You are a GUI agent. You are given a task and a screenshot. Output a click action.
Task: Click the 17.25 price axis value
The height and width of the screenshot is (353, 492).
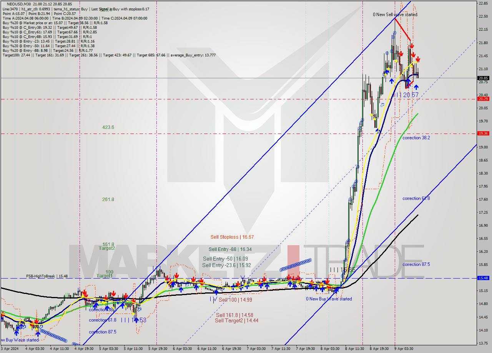tap(483, 213)
